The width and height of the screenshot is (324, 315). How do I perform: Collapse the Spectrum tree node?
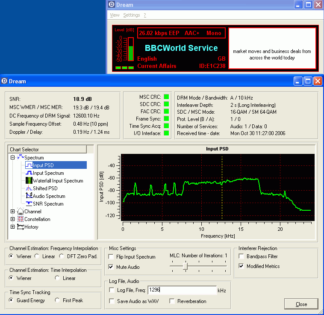[x=12, y=157]
